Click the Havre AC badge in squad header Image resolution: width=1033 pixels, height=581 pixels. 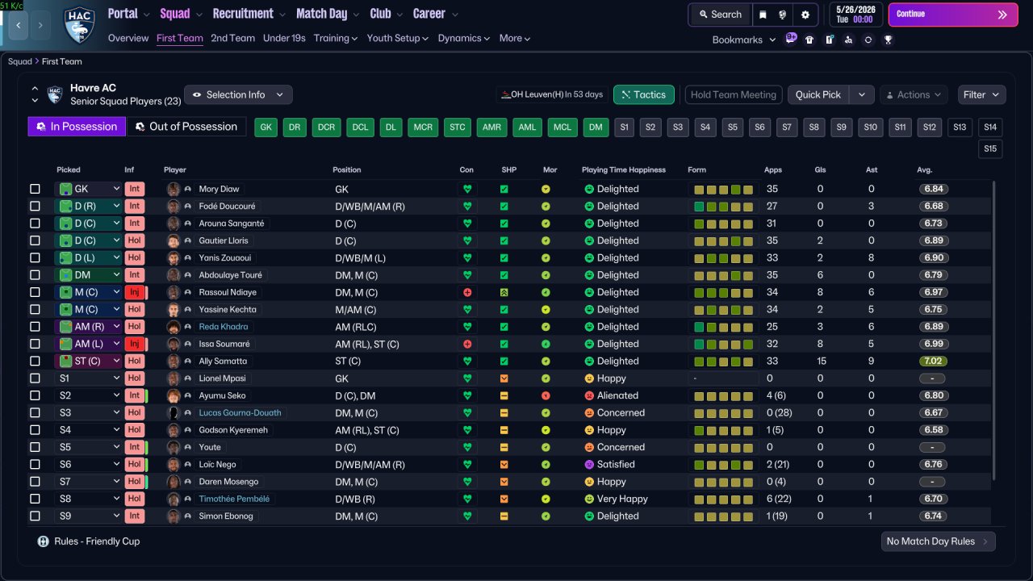55,94
